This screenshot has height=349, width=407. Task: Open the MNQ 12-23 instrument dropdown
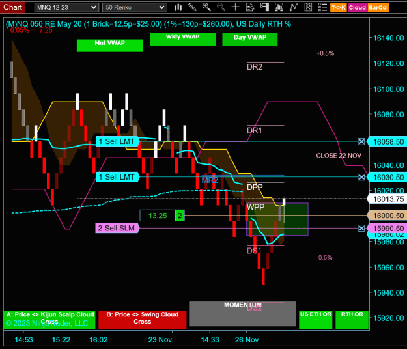pos(66,8)
